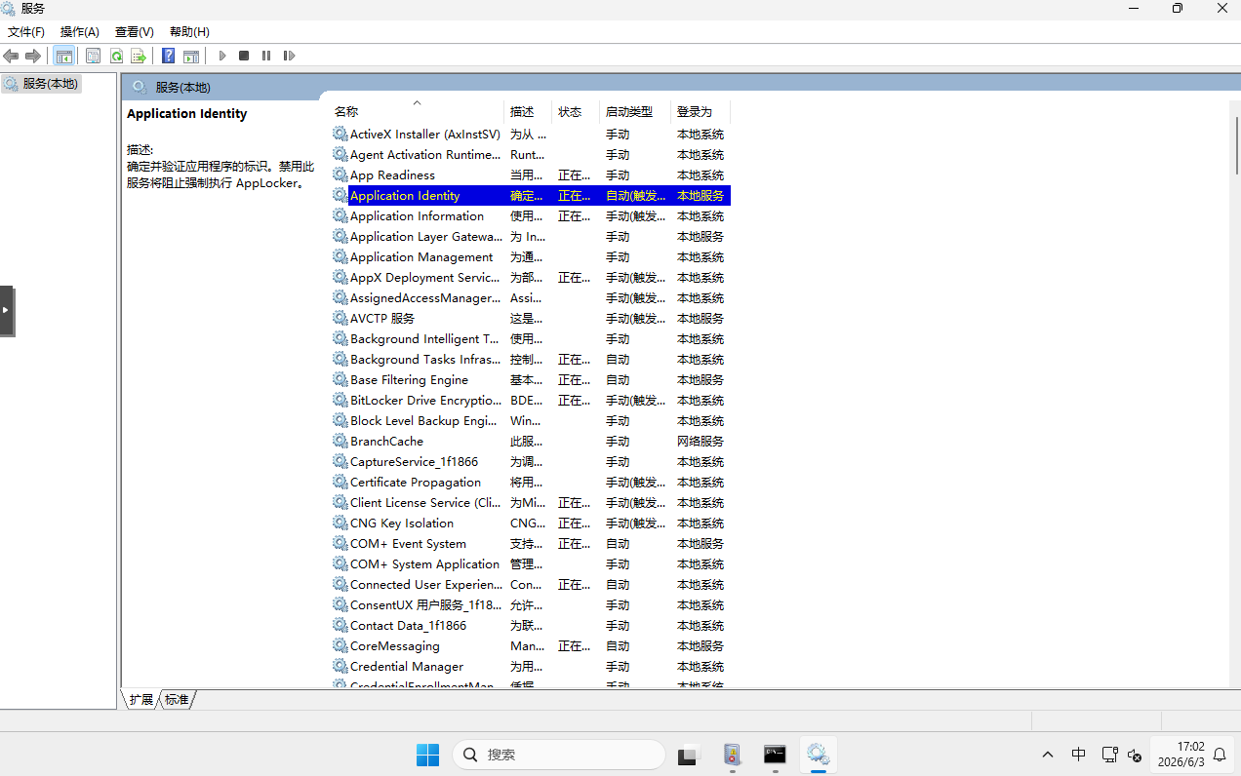
Task: Click the Restart Service icon
Action: click(x=289, y=56)
